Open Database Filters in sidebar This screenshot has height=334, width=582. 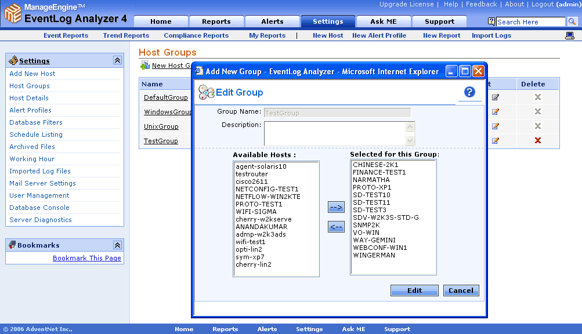pyautogui.click(x=36, y=122)
